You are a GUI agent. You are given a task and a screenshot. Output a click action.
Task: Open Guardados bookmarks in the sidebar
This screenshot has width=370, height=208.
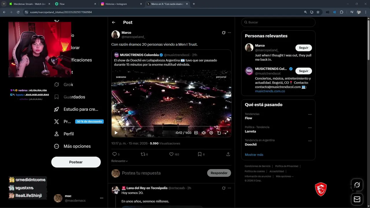(x=70, y=97)
